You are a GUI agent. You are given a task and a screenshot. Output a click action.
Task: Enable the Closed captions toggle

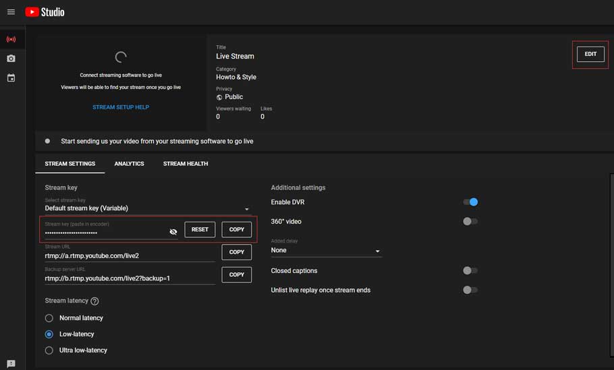coord(470,271)
